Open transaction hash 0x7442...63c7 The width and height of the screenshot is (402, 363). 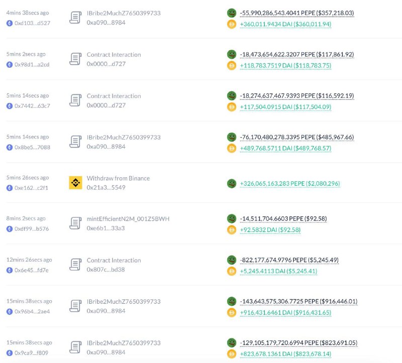[32, 106]
